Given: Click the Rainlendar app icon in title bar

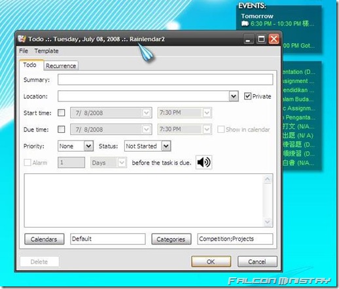Looking at the screenshot, I should [x=22, y=39].
